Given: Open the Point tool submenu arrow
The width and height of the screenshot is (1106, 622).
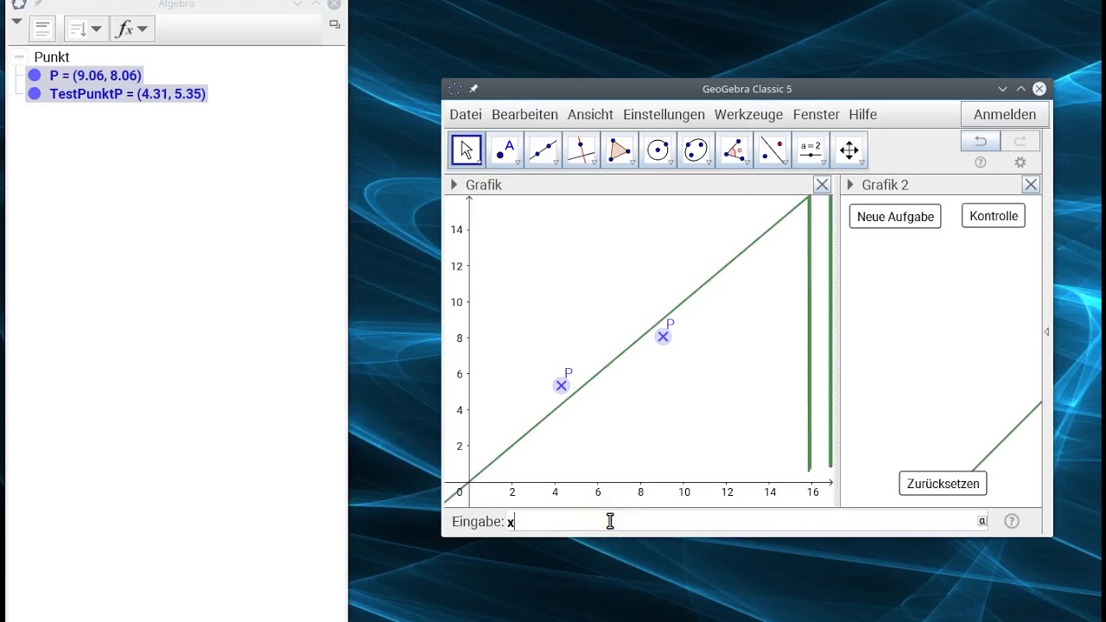Looking at the screenshot, I should (518, 163).
